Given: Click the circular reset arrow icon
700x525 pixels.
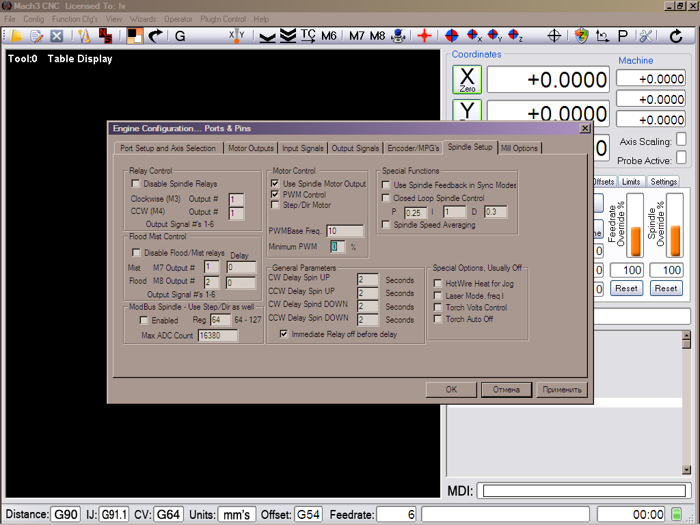Looking at the screenshot, I should (x=676, y=36).
